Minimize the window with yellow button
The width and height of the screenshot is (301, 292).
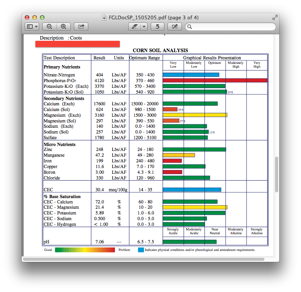click(35, 17)
